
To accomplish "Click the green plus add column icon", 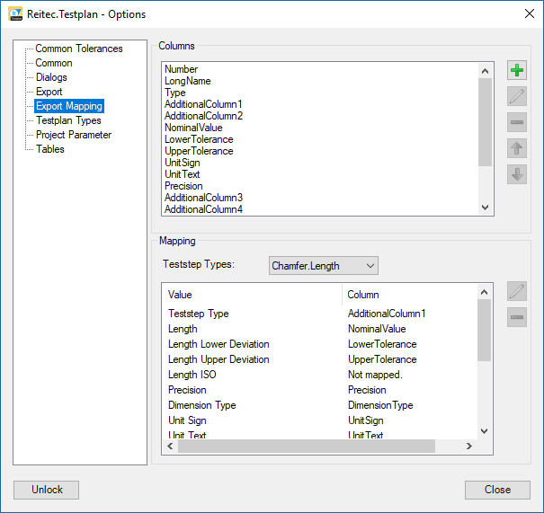I will pos(516,71).
